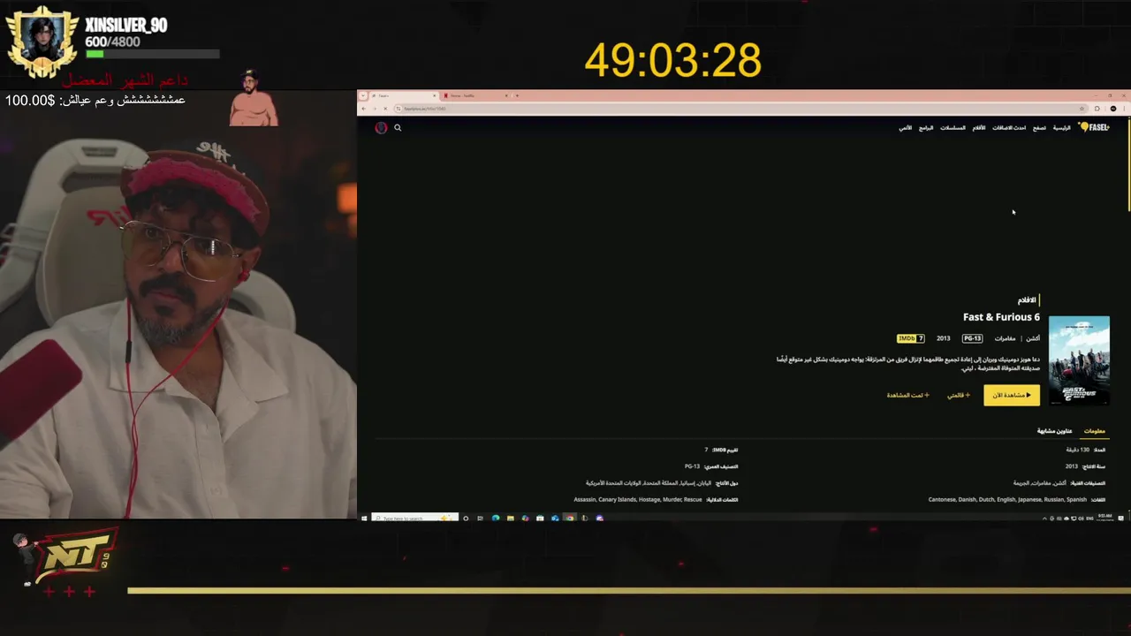The height and width of the screenshot is (636, 1131).
Task: Open احدث الاضافات in the navigation
Action: point(1009,128)
